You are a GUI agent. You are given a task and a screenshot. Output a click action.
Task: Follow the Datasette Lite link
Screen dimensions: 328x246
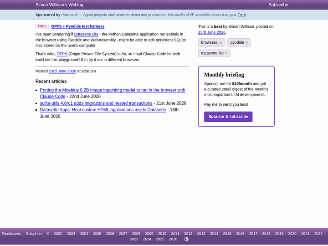click(x=86, y=34)
